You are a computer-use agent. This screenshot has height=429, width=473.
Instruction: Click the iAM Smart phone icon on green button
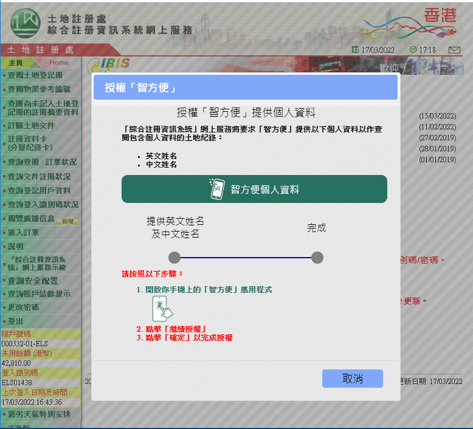[x=217, y=189]
